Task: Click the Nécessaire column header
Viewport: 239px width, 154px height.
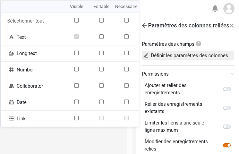Action: 126,6
